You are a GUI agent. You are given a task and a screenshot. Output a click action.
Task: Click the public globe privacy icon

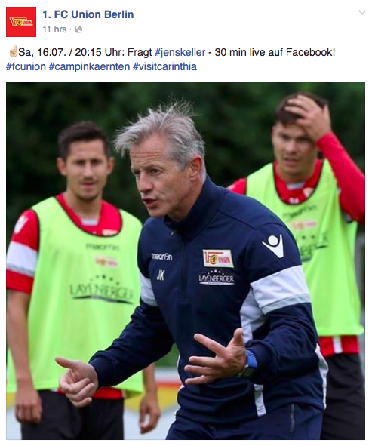point(78,29)
